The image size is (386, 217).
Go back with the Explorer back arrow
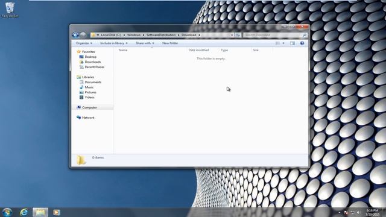pyautogui.click(x=75, y=35)
